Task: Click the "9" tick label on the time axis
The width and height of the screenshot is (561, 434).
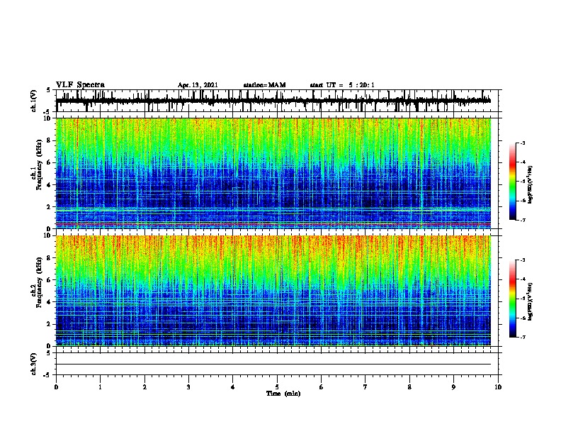Action: click(x=453, y=387)
